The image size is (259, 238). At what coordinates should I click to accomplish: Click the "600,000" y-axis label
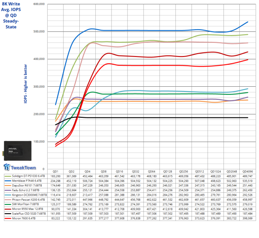[39, 4]
